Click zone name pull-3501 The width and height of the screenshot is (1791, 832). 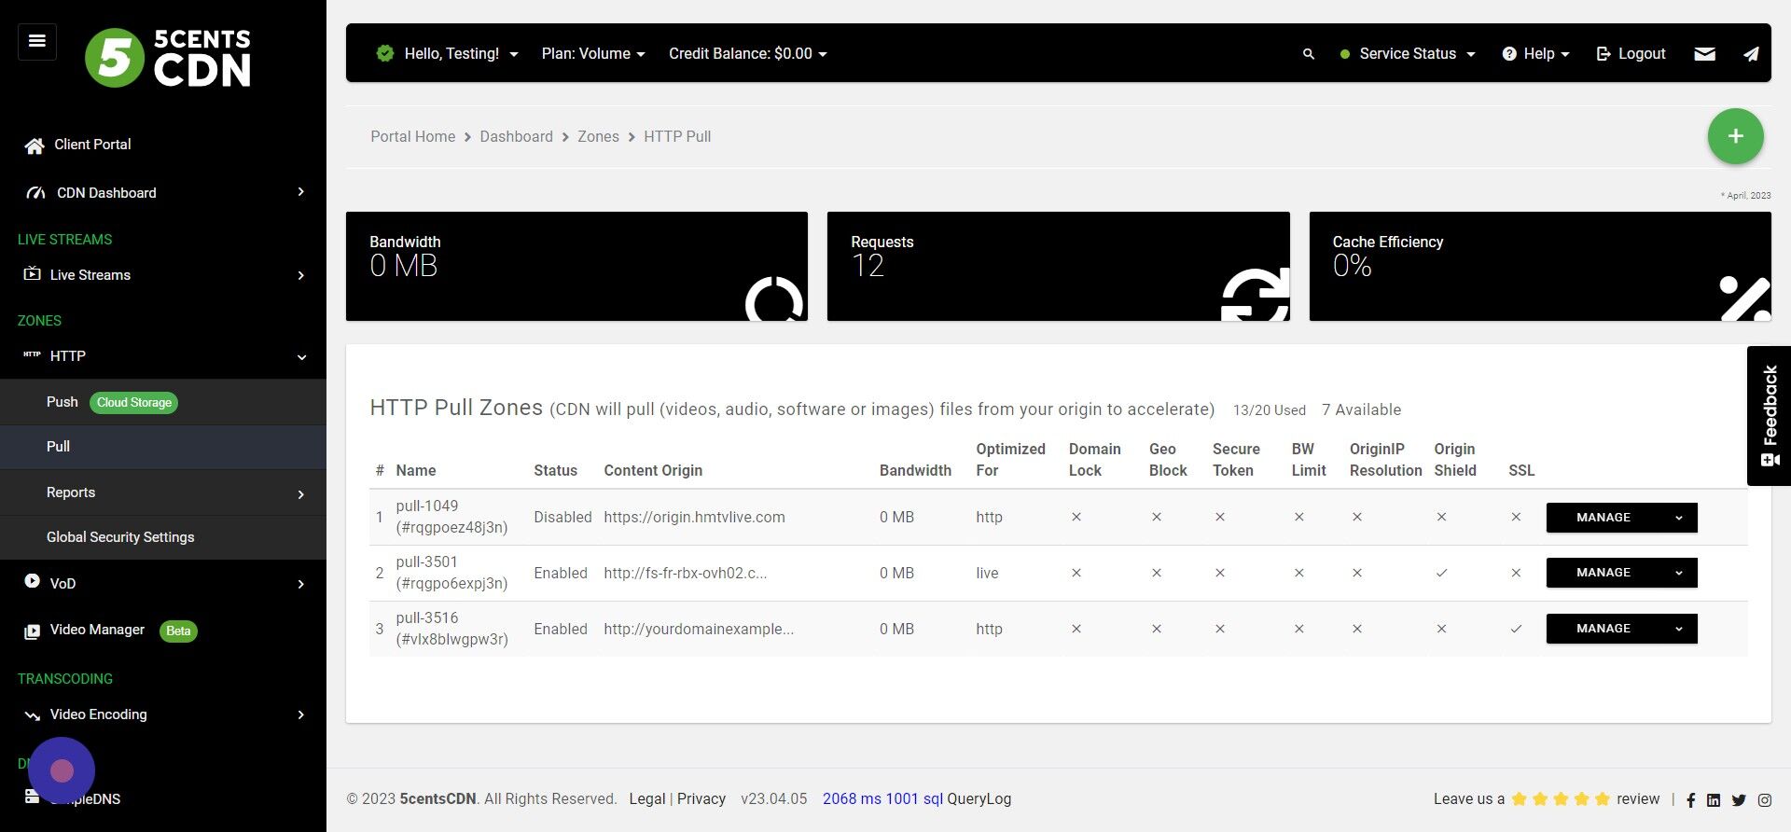(427, 562)
